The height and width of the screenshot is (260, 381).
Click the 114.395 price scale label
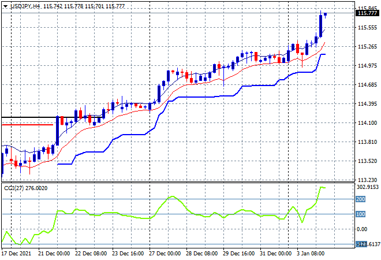(x=367, y=104)
